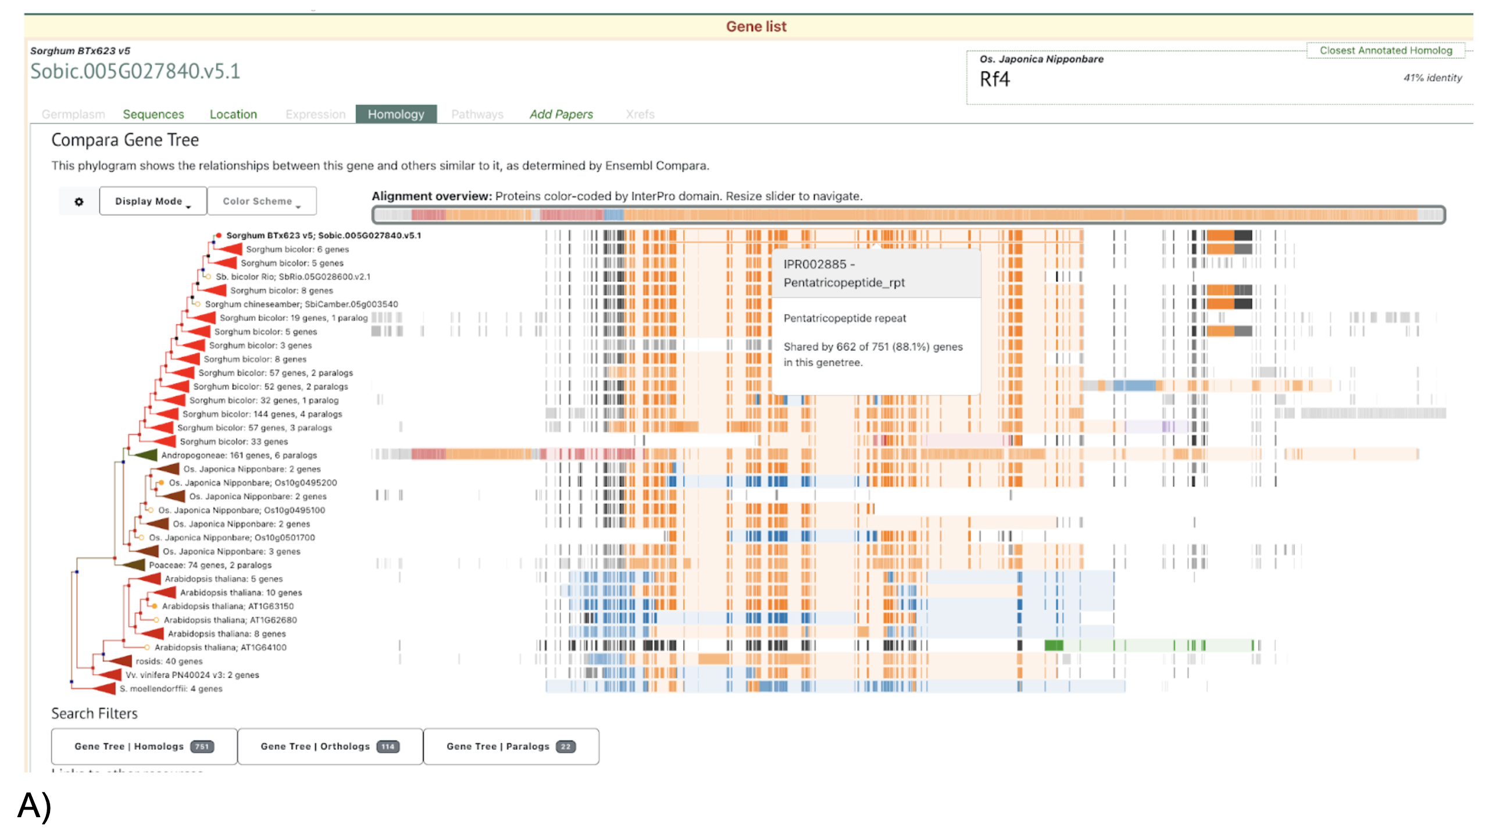Open the Color Scheme dropdown

261,202
